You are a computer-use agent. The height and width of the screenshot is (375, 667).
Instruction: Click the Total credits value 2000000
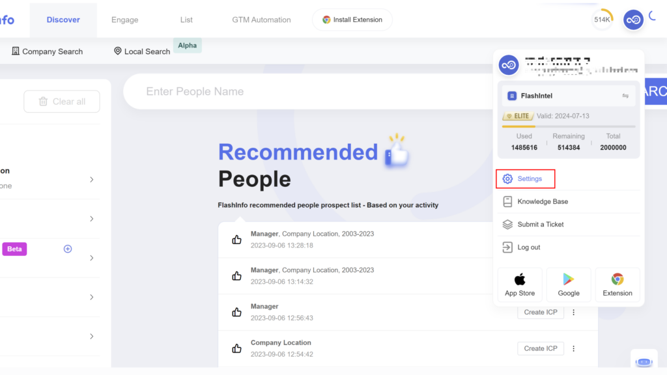pyautogui.click(x=613, y=148)
